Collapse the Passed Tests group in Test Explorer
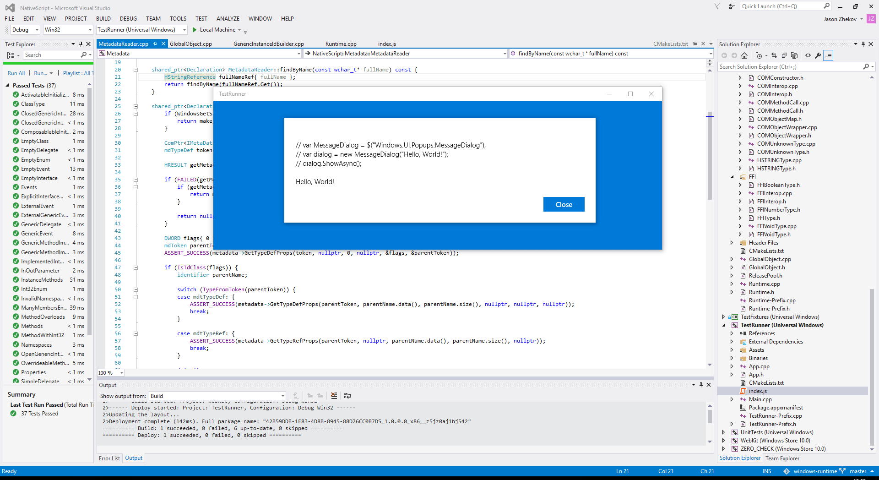The width and height of the screenshot is (879, 480). click(7, 85)
